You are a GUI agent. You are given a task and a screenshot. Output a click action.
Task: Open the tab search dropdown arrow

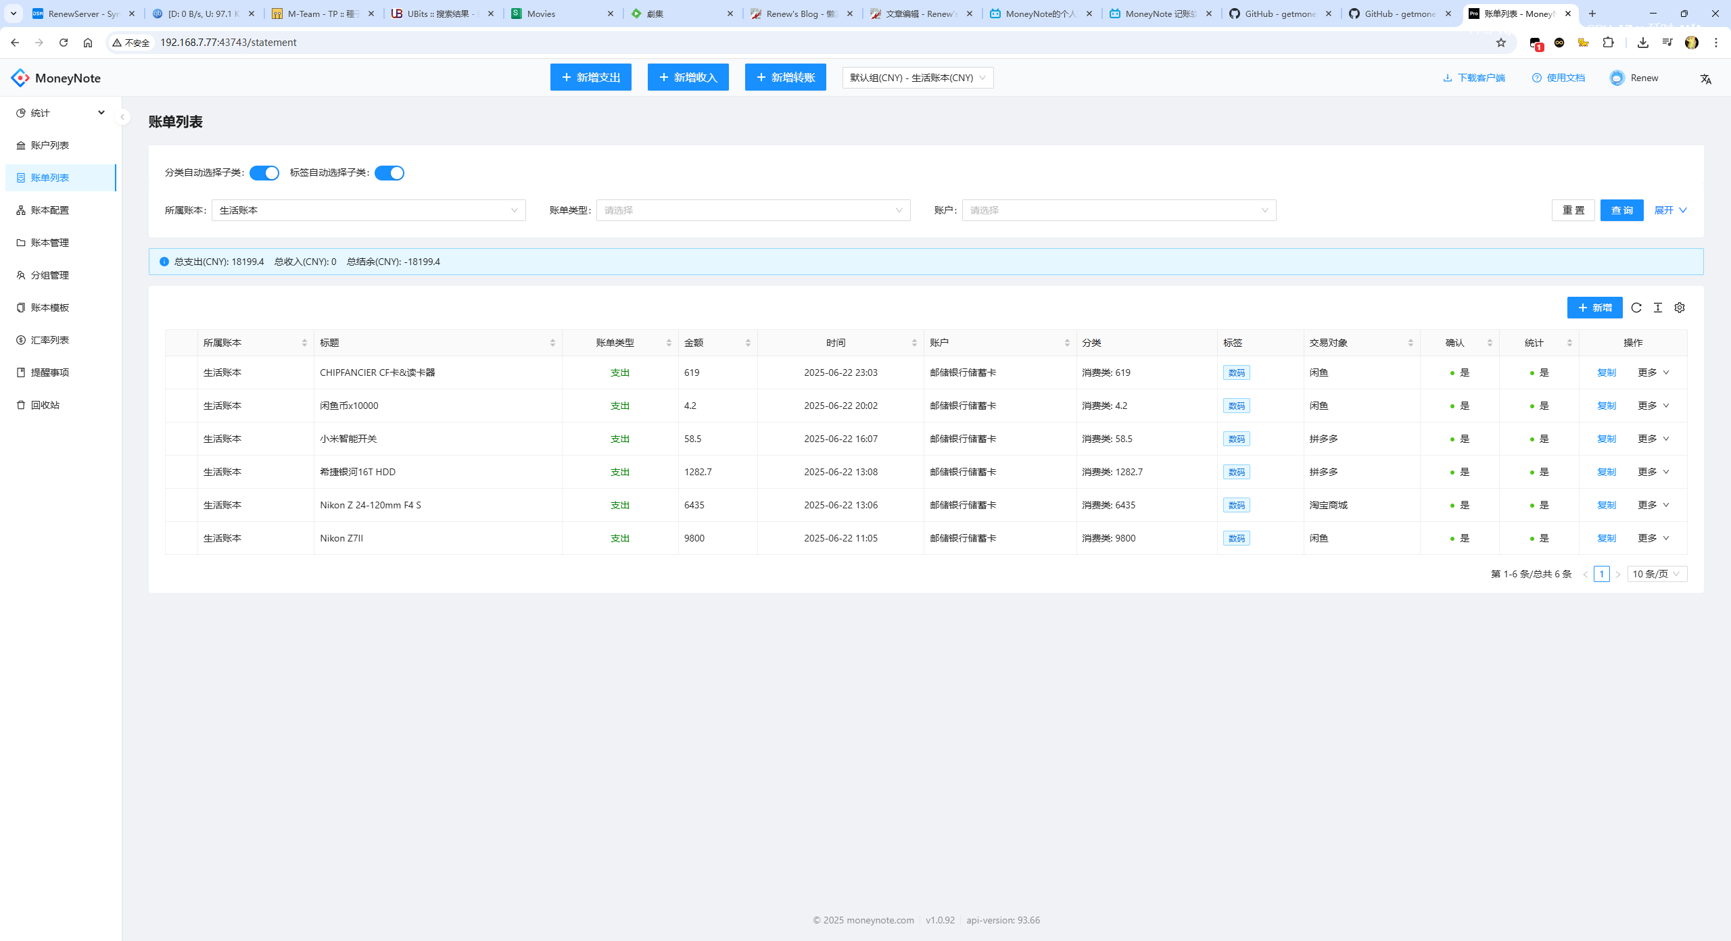click(13, 14)
